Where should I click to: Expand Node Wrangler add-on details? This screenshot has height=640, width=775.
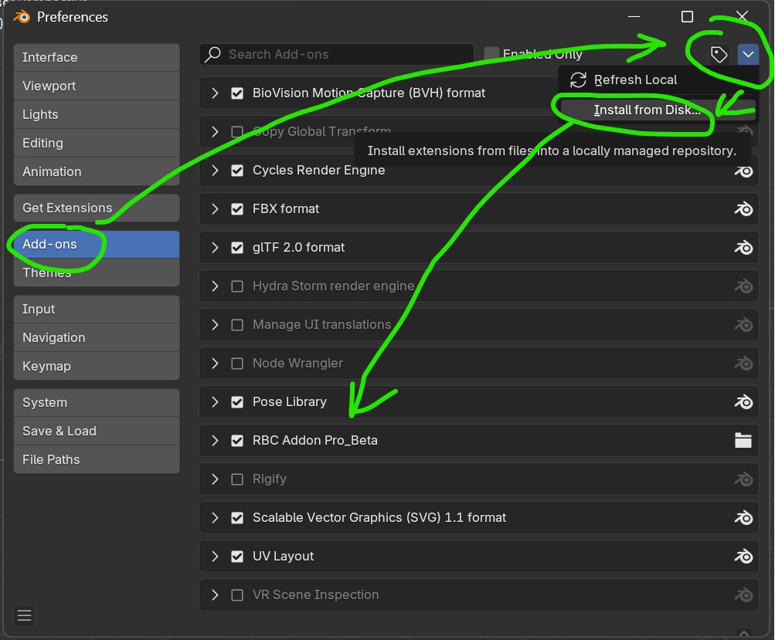(215, 364)
